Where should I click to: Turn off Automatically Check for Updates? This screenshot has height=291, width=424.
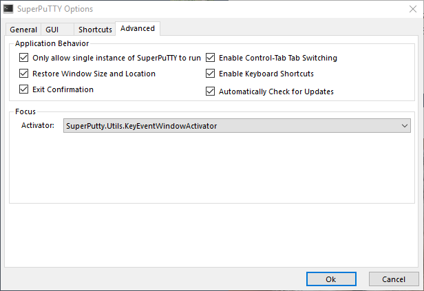[211, 91]
